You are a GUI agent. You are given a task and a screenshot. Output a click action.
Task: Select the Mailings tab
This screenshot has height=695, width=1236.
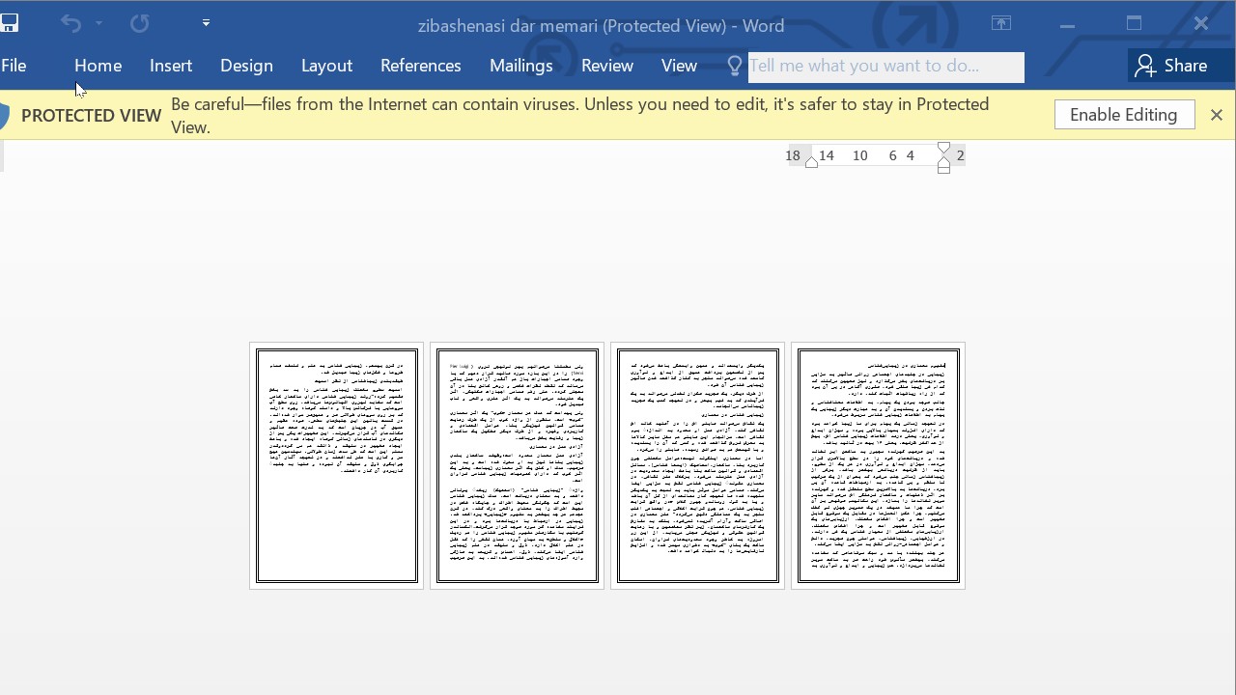(x=521, y=66)
